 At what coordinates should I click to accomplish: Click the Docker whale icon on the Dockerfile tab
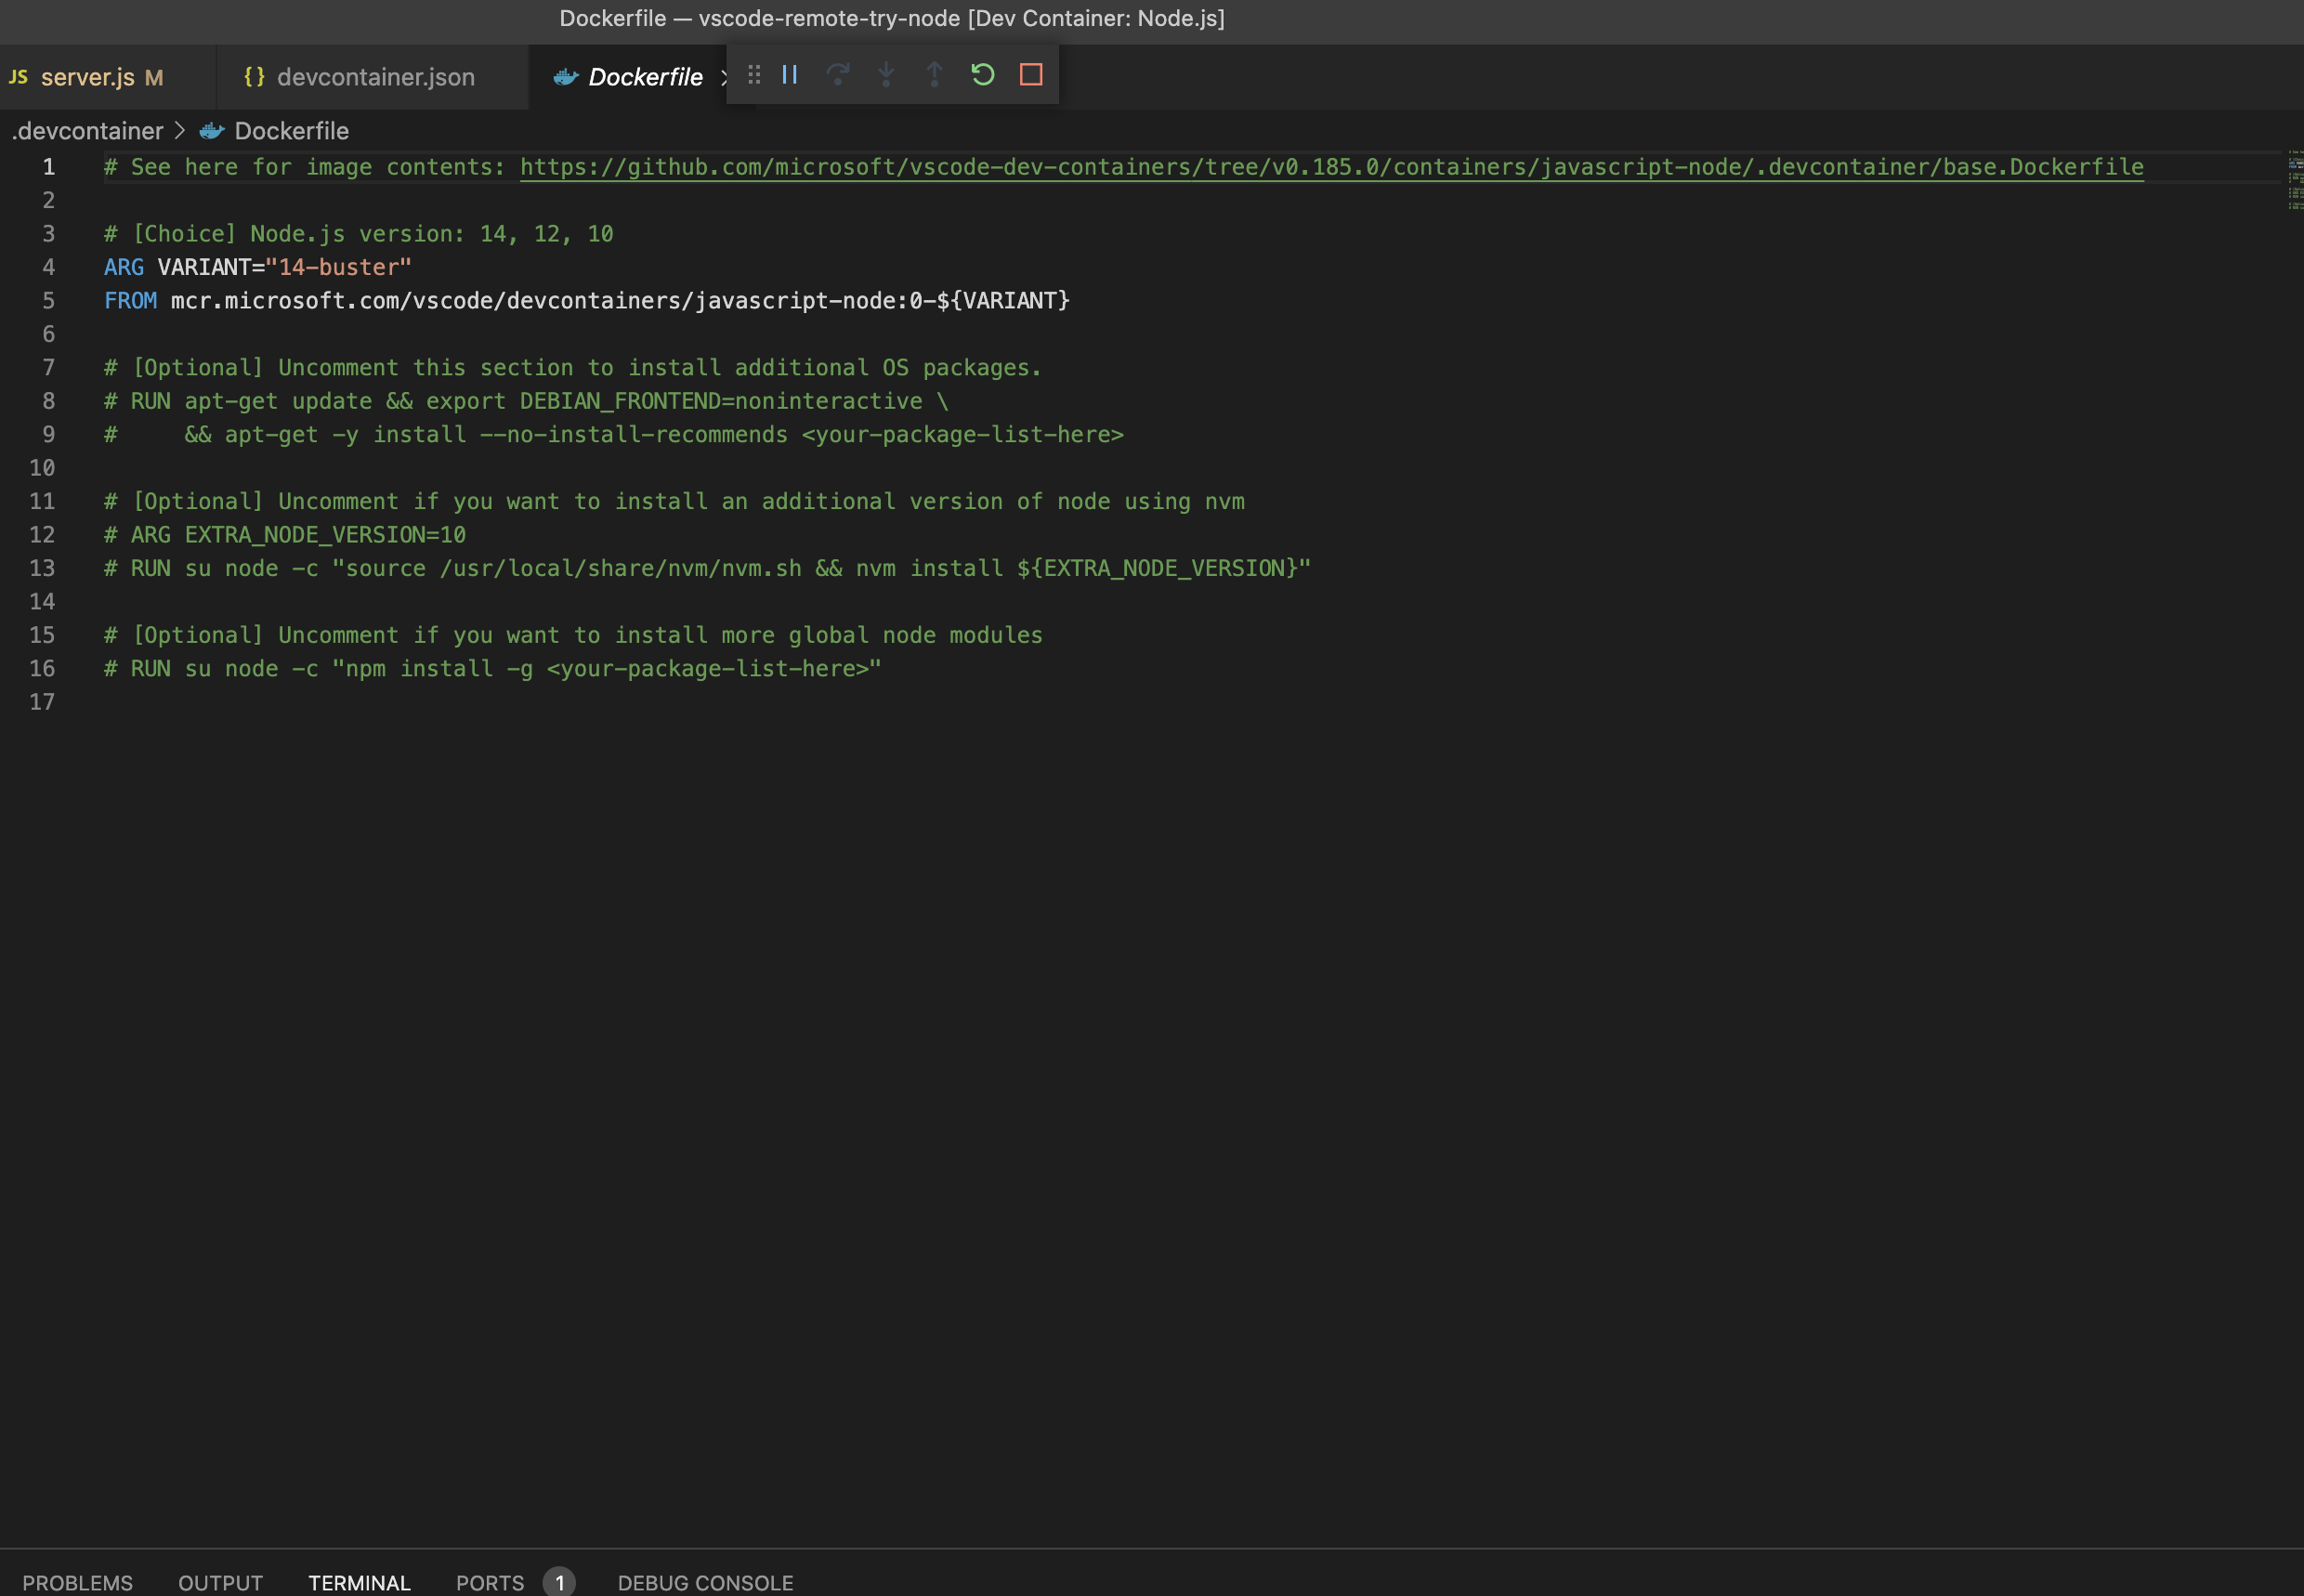pos(565,77)
